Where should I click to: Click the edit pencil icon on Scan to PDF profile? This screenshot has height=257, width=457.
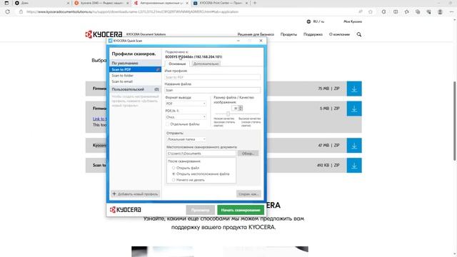(158, 69)
